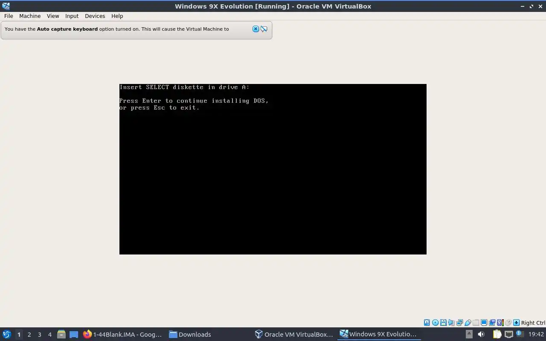Click the shared folders status icon
This screenshot has height=341, width=546.
[476, 323]
